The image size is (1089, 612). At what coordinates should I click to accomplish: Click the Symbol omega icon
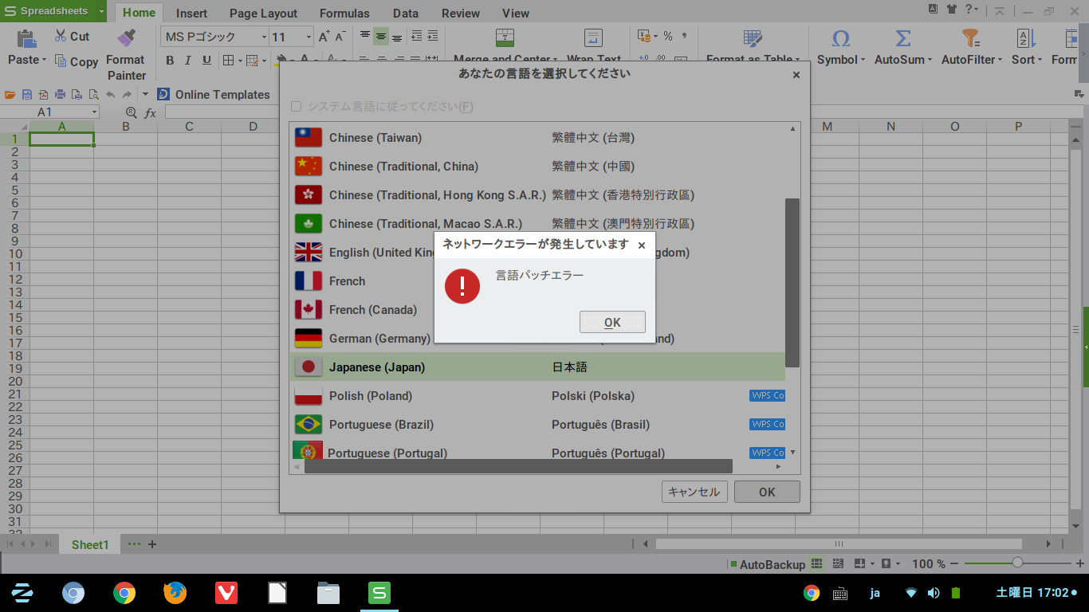[x=840, y=38]
